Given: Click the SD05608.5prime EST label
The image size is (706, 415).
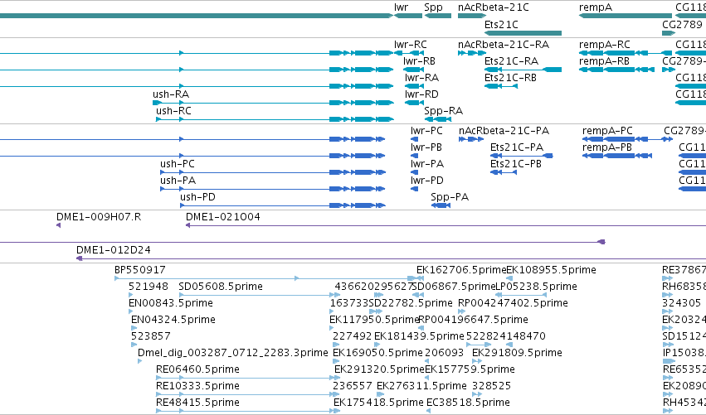Looking at the screenshot, I should [221, 287].
